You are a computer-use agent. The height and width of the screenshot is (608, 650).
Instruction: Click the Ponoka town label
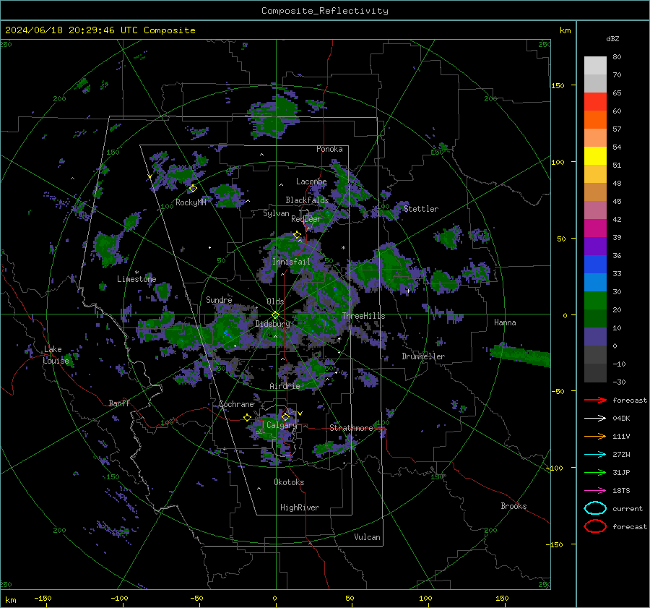coord(329,149)
